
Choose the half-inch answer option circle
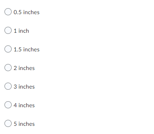point(8,12)
